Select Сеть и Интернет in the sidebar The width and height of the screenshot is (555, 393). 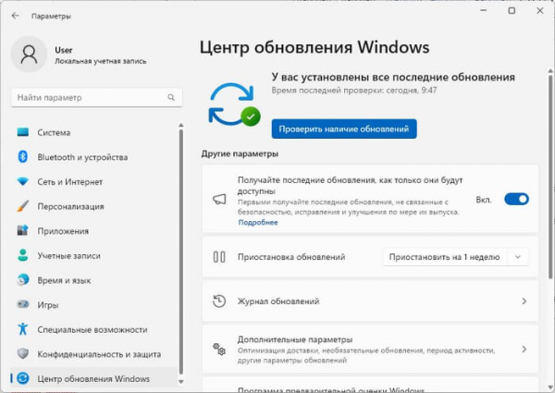[94, 181]
